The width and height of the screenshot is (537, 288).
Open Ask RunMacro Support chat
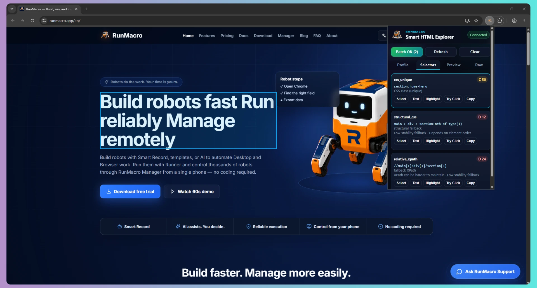(x=485, y=272)
